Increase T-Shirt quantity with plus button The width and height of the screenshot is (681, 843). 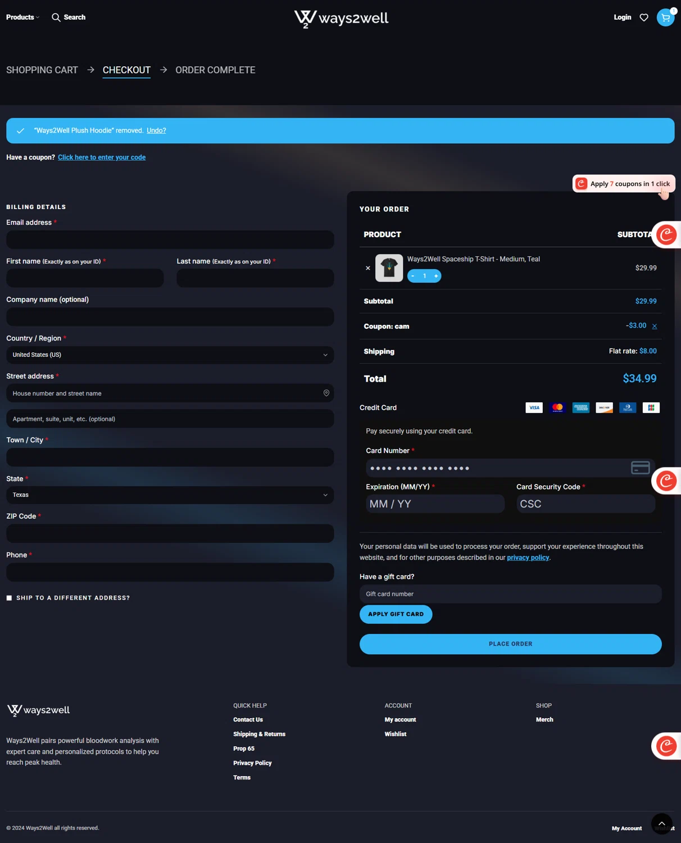436,276
